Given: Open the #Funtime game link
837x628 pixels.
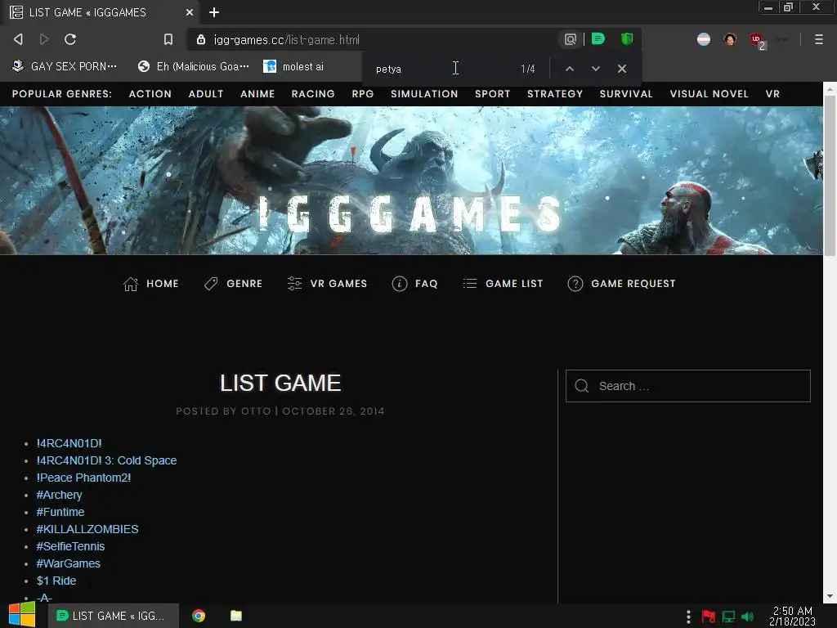Looking at the screenshot, I should [x=60, y=512].
